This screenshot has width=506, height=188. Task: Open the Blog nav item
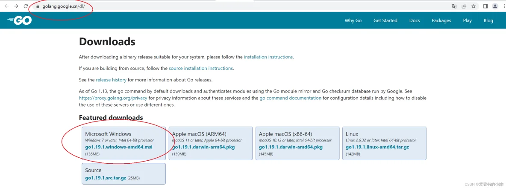[x=488, y=20]
